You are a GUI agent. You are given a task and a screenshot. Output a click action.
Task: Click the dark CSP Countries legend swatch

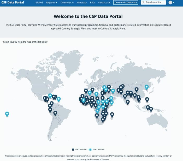[73, 150]
